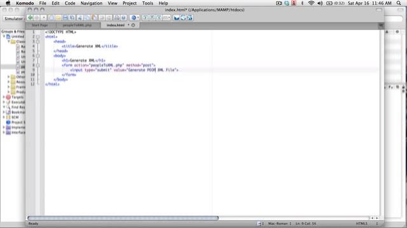407x228 pixels.
Task: Click the Save file disk icon
Action: click(x=65, y=18)
